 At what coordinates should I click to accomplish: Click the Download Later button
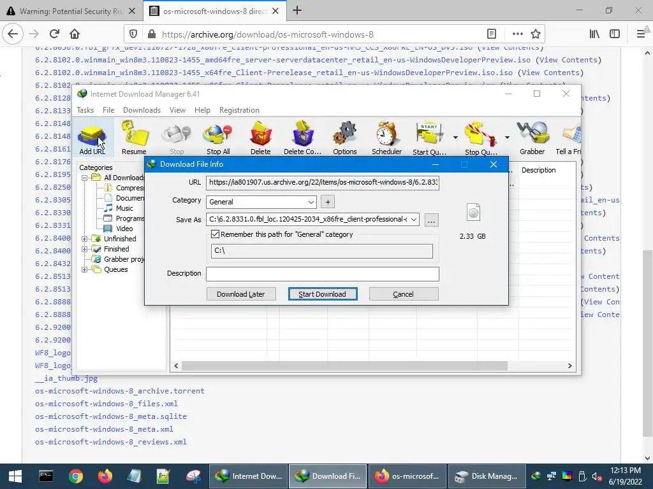(x=241, y=294)
